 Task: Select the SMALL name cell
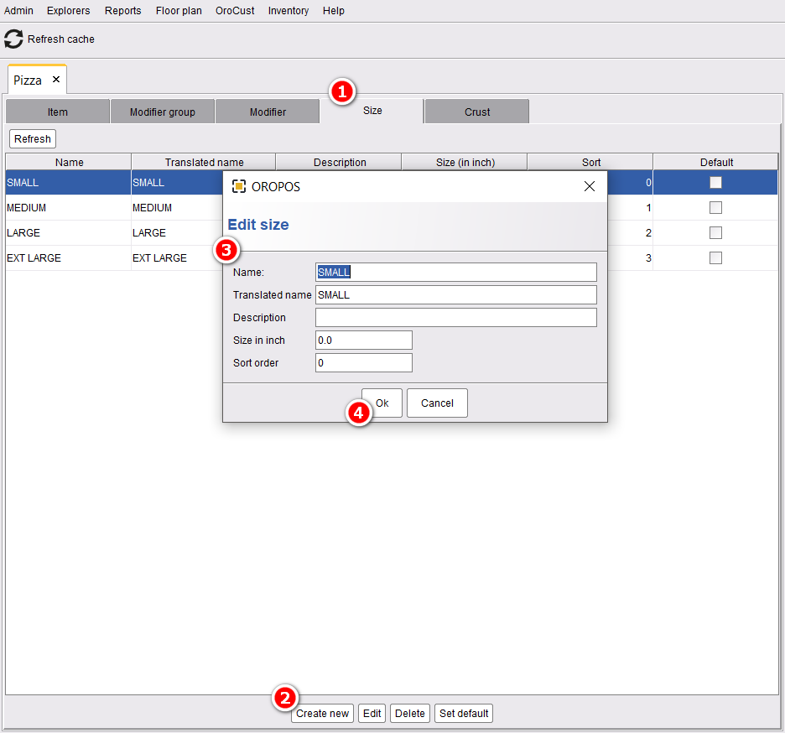pos(68,183)
